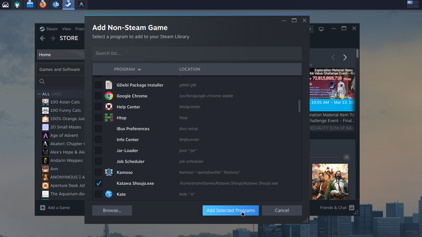The height and width of the screenshot is (237, 422).
Task: Open Firefox from the top taskbar
Action: point(43,4)
